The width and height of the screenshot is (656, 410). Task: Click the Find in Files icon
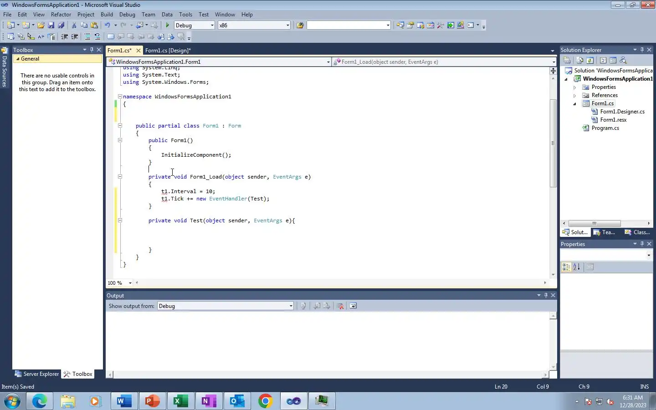pos(300,26)
